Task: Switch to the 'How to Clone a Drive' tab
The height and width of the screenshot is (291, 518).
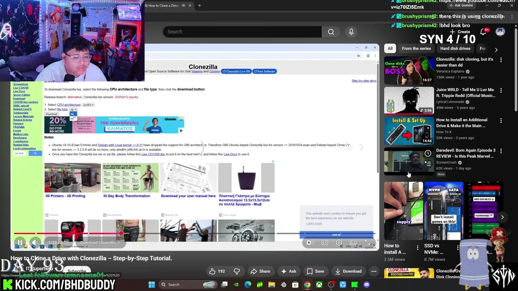Action: click(162, 6)
